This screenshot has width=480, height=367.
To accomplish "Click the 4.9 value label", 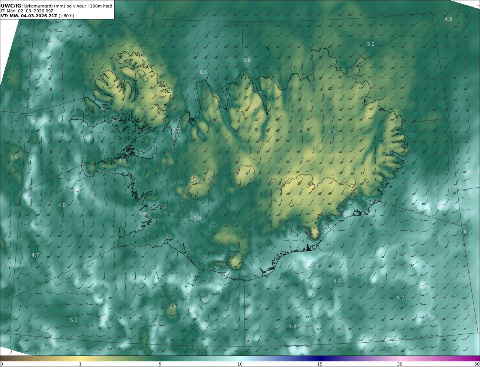I will [x=292, y=326].
